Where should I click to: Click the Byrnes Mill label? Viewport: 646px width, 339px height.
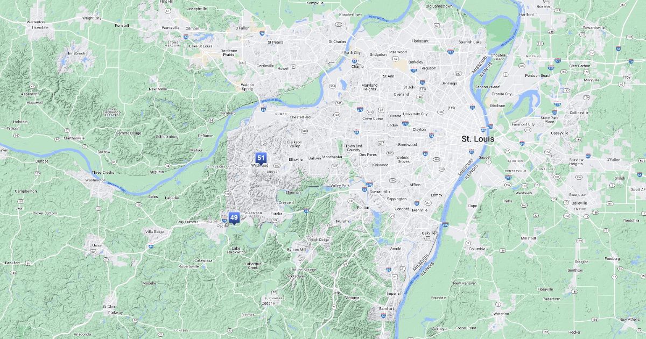297,249
